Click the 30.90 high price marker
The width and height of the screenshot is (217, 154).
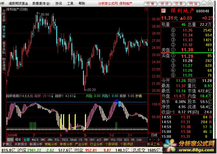45,15
